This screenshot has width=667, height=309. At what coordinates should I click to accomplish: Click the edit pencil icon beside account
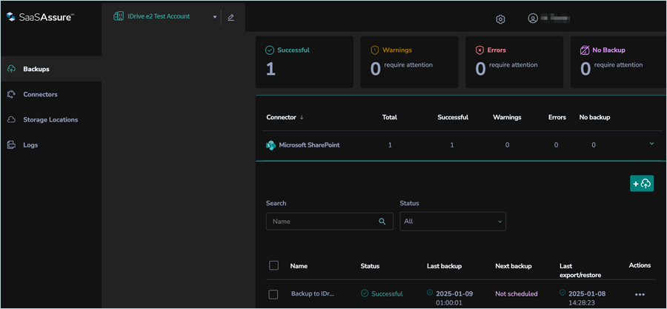[x=231, y=17]
